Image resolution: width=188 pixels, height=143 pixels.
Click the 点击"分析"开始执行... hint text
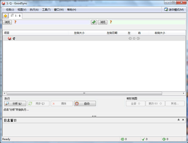point(16,110)
